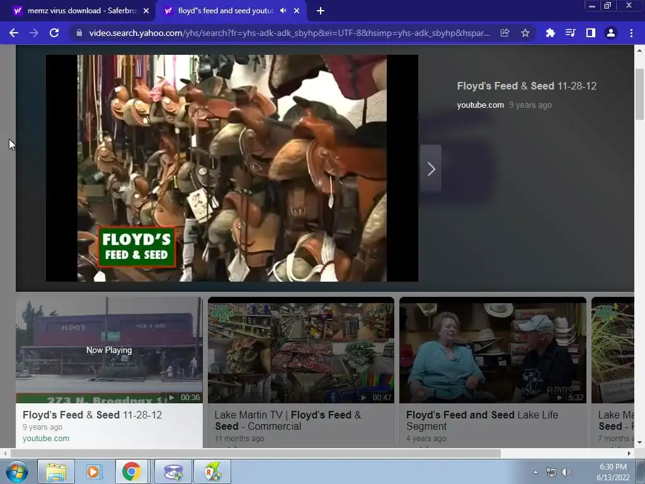
Task: Launch Windows Media Player from taskbar
Action: [x=94, y=471]
